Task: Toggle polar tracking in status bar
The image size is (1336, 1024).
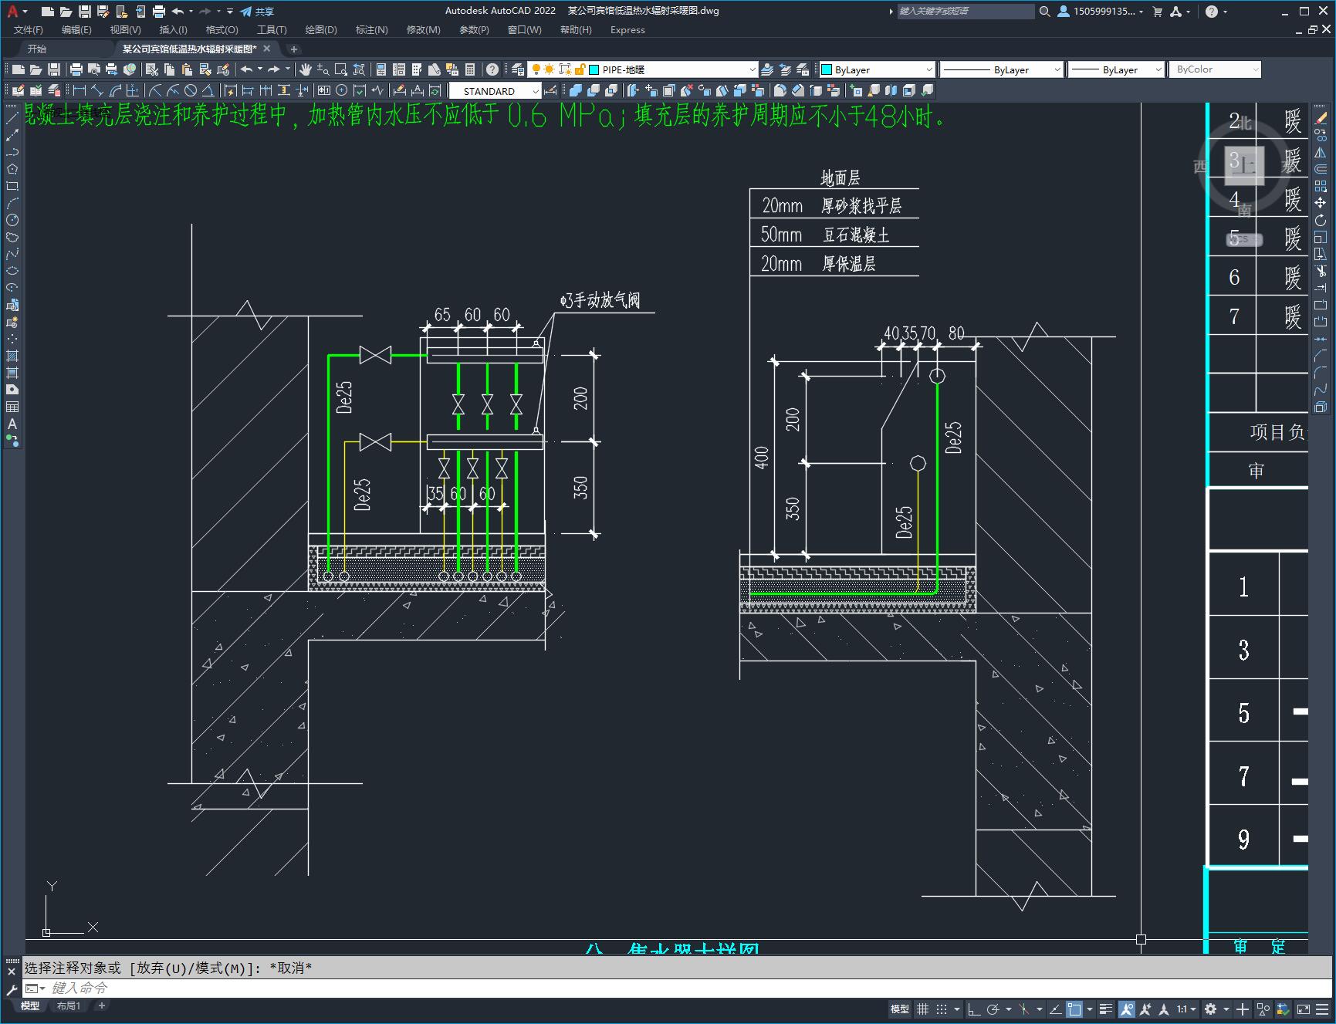Action: pyautogui.click(x=993, y=1009)
